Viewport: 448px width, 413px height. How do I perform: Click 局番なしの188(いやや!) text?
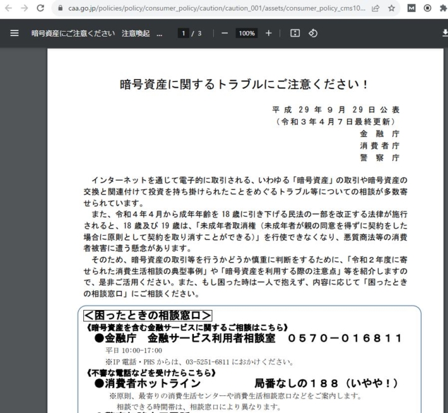(326, 383)
